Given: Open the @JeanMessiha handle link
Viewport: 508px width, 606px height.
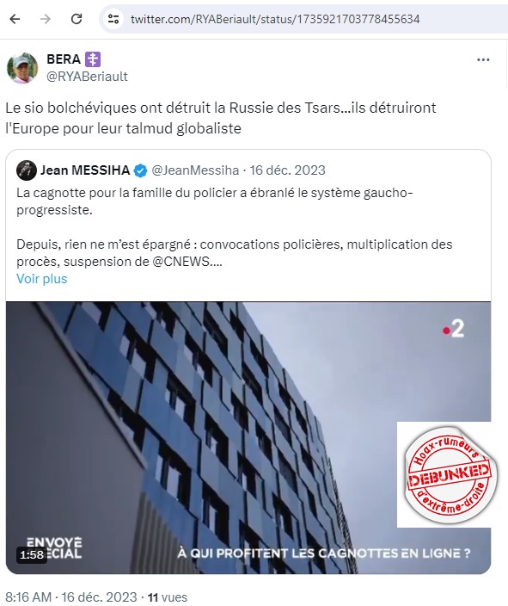Looking at the screenshot, I should click(x=195, y=170).
